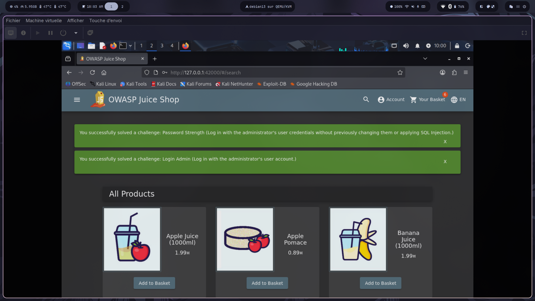
Task: Dismiss the Password Strength challenge notification
Action: (445, 142)
